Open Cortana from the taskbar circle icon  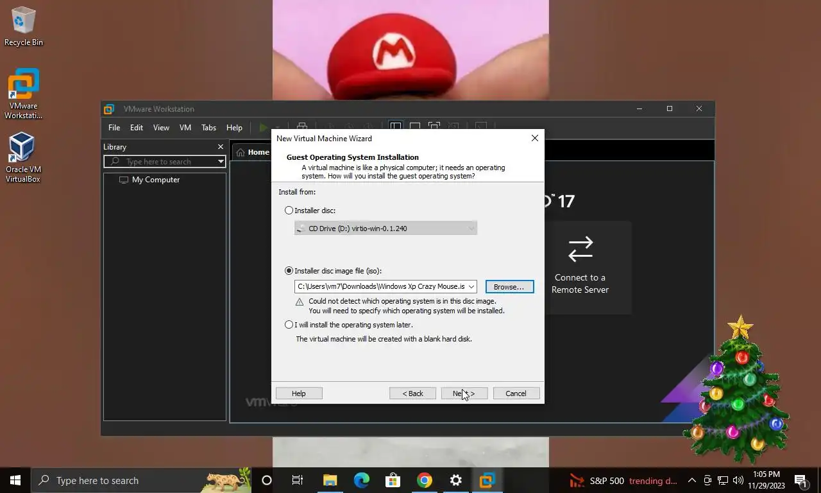[x=267, y=480]
